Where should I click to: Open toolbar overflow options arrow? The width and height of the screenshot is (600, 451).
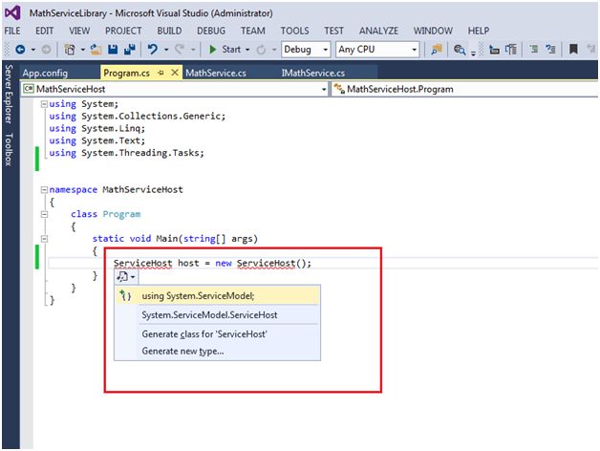pyautogui.click(x=473, y=54)
